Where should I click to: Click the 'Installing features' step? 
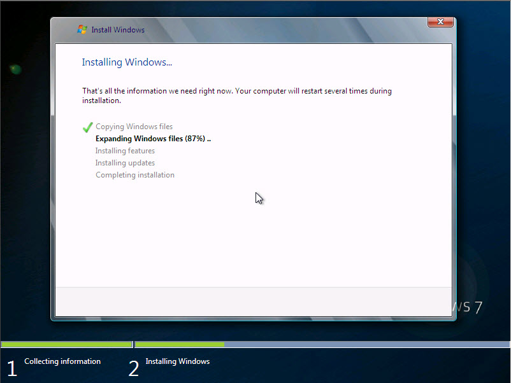click(x=125, y=151)
